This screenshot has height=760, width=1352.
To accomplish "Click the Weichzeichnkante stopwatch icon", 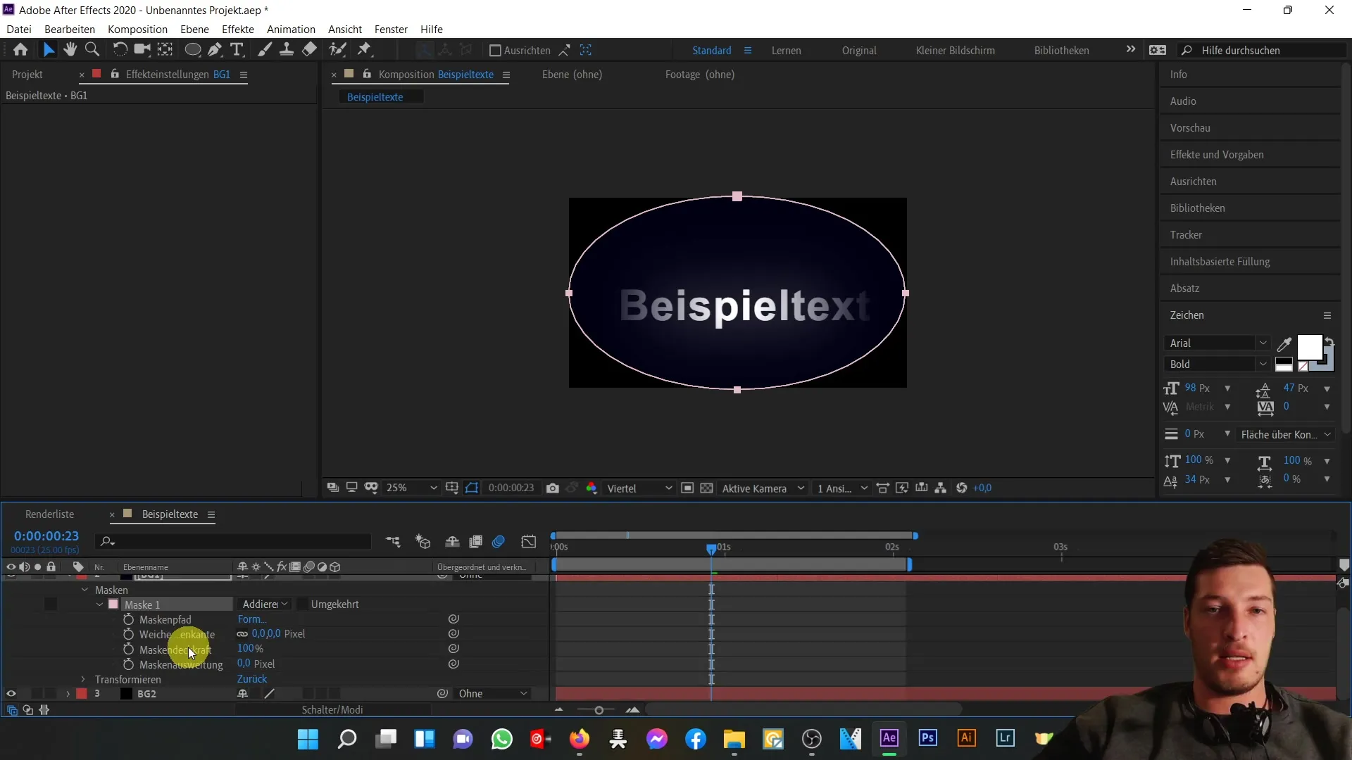I will click(129, 634).
